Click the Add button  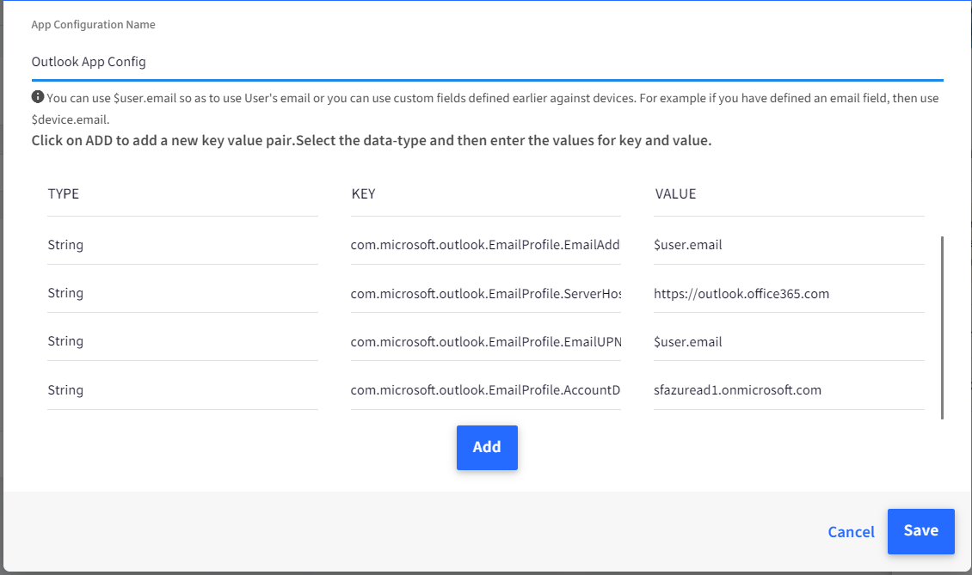click(487, 447)
